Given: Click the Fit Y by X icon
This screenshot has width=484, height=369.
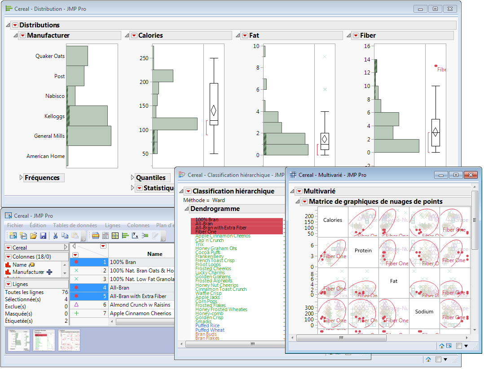Looking at the screenshot, I should click(x=135, y=236).
